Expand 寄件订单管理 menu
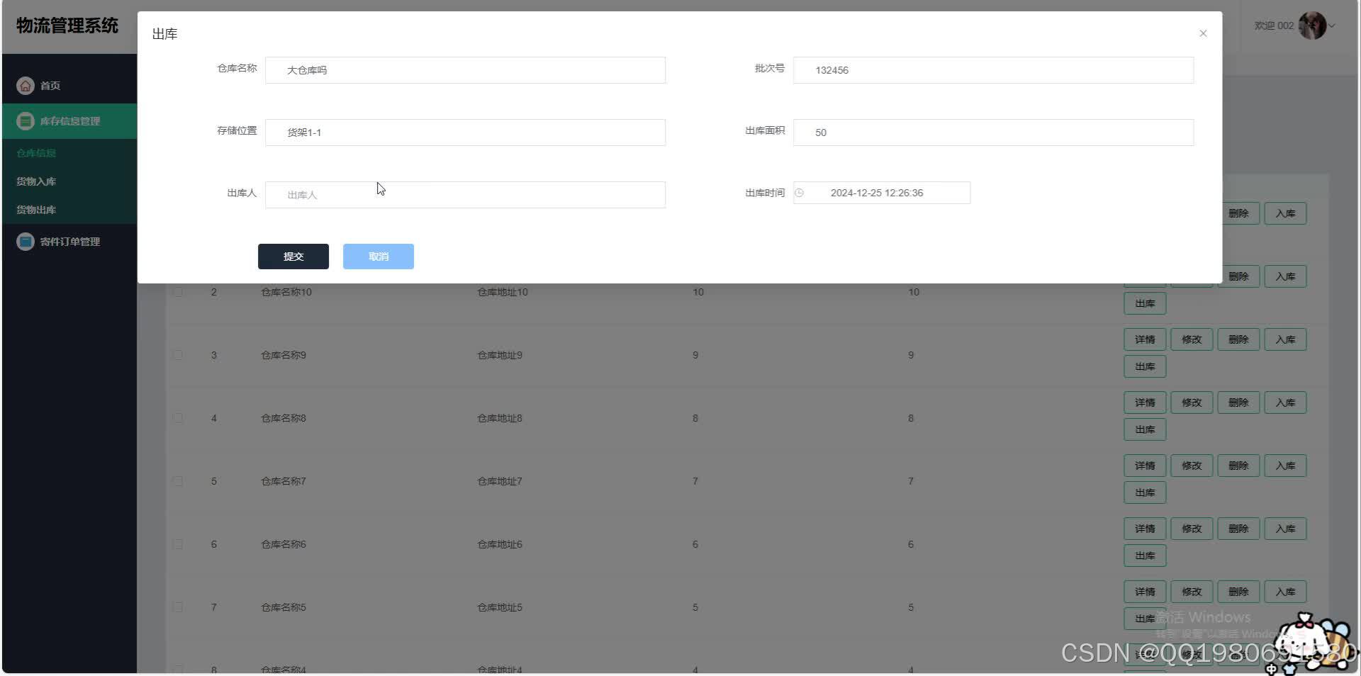This screenshot has height=676, width=1361. coord(69,242)
